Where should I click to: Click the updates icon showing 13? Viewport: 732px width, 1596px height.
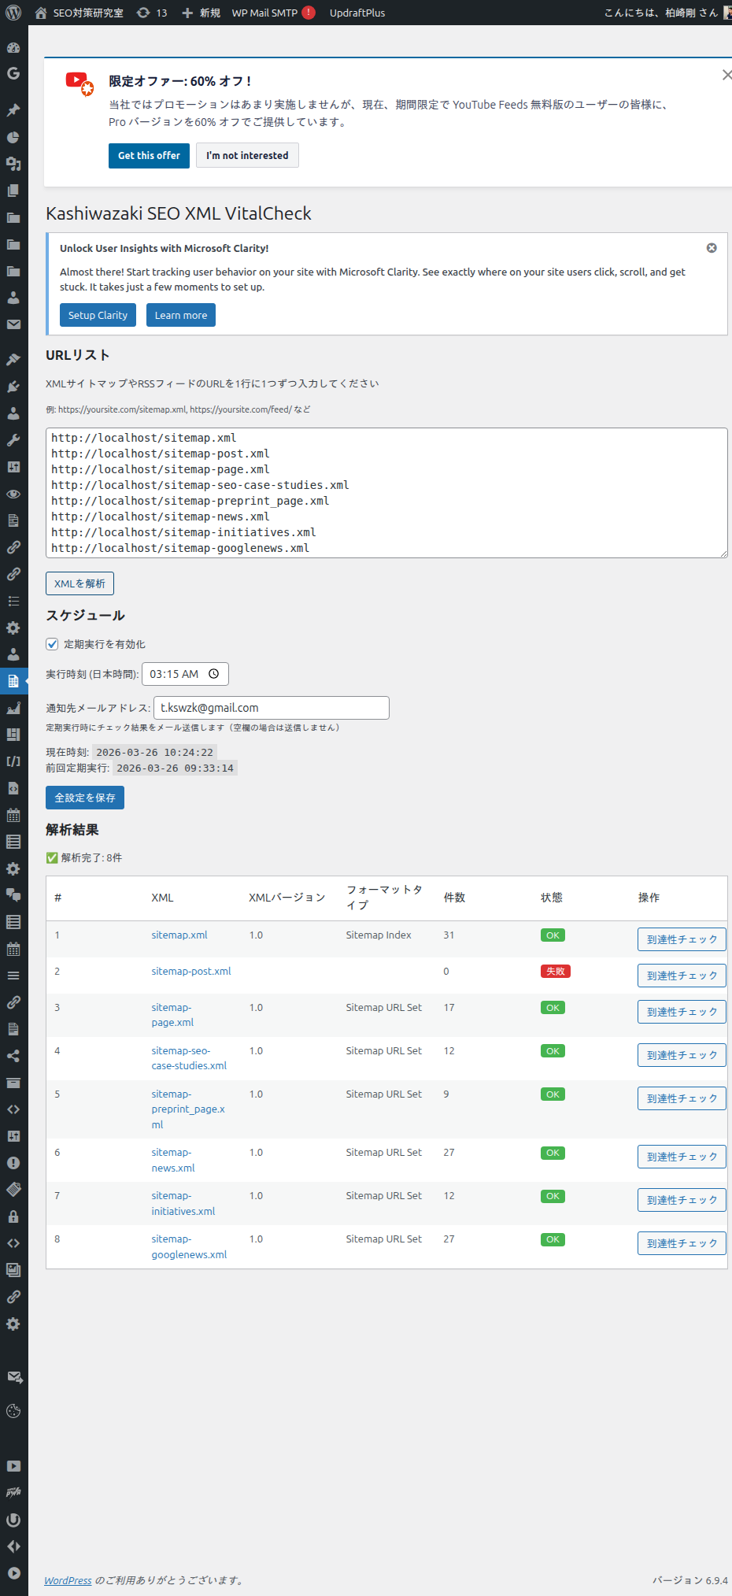(152, 13)
